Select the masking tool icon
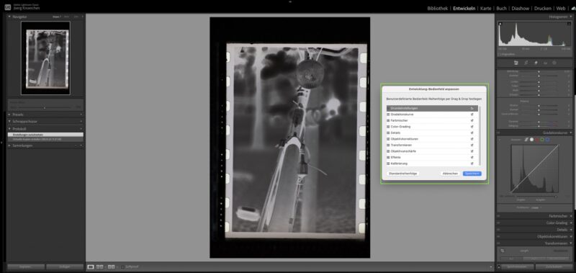Screen dimensions: 576x273 click(x=554, y=63)
